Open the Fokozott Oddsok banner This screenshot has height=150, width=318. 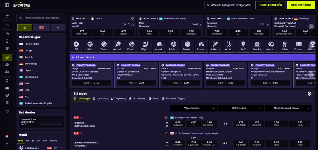click(x=193, y=57)
